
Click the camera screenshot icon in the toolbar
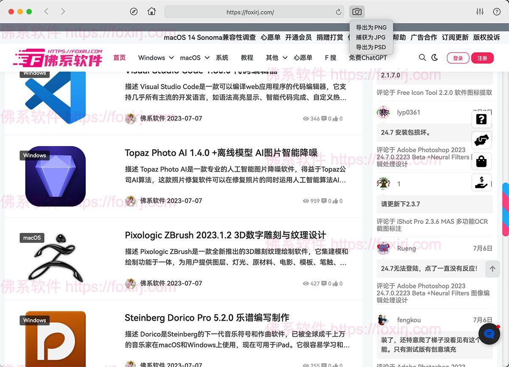pos(356,11)
